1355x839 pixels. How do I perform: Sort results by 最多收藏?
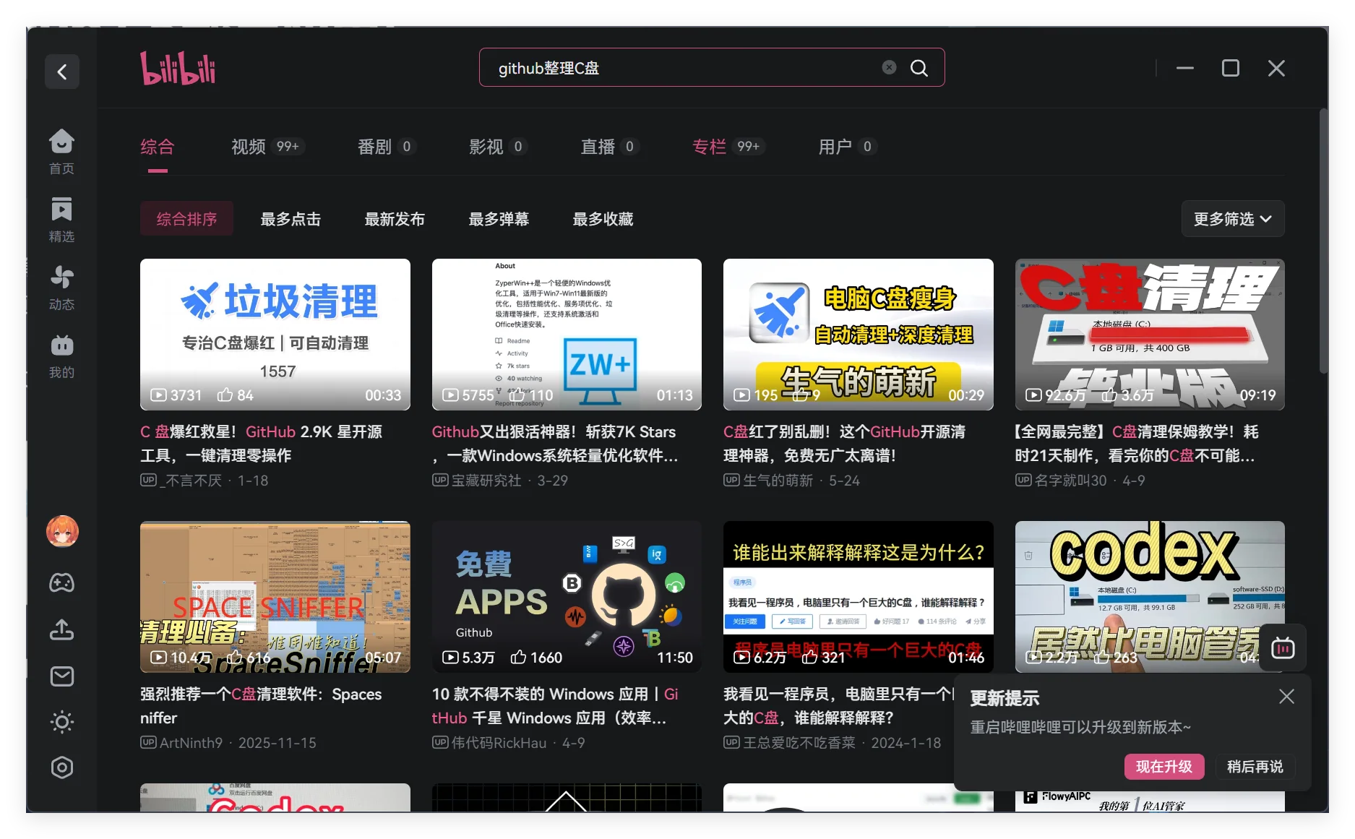click(x=603, y=219)
